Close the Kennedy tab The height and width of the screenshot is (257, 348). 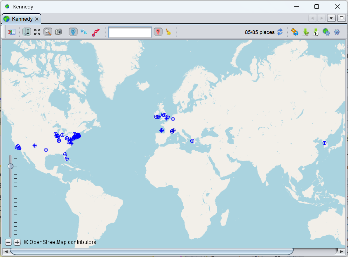tap(37, 19)
